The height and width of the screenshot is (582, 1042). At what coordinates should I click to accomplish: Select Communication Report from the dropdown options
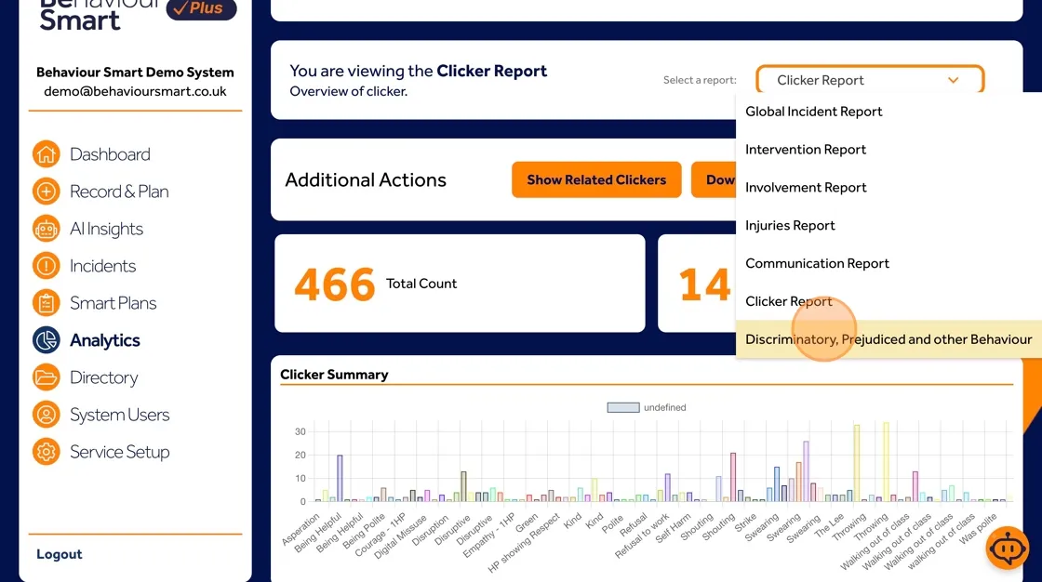point(817,263)
